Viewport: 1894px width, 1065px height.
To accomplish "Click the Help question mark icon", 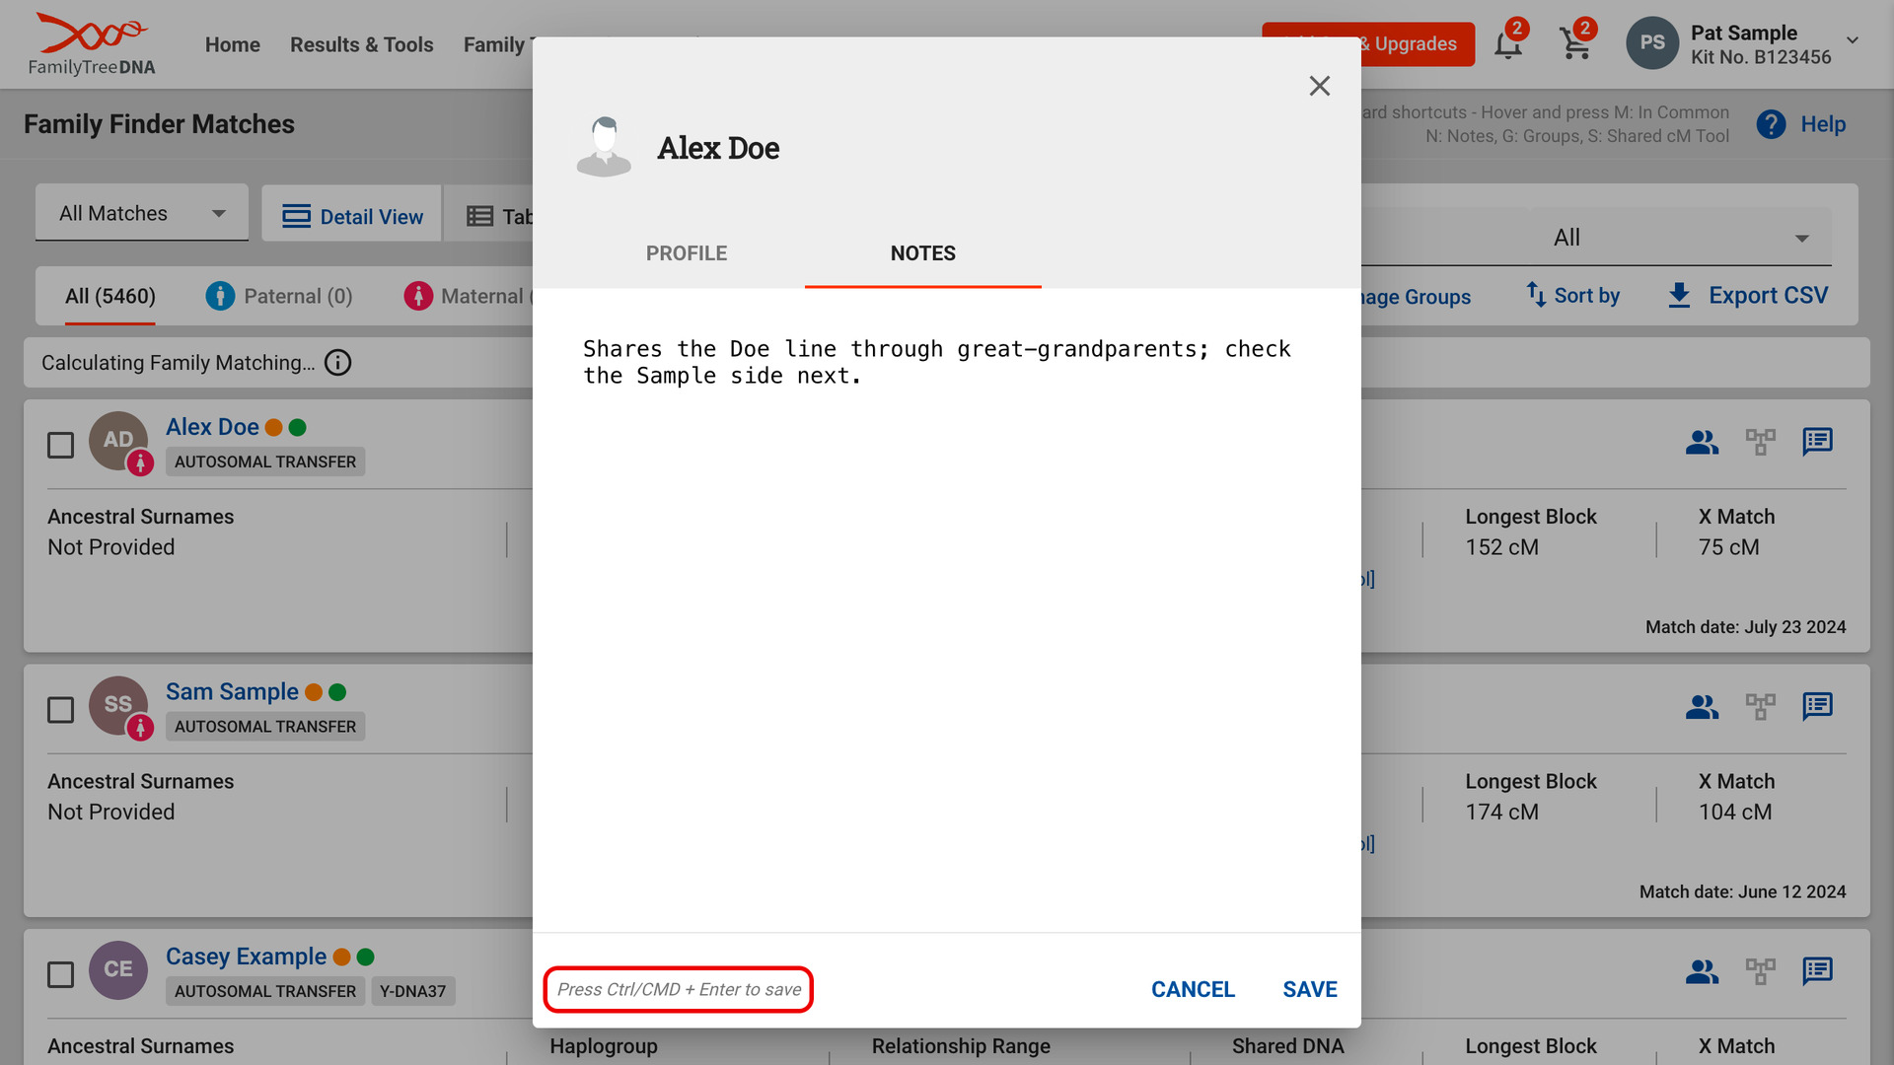I will click(x=1771, y=124).
